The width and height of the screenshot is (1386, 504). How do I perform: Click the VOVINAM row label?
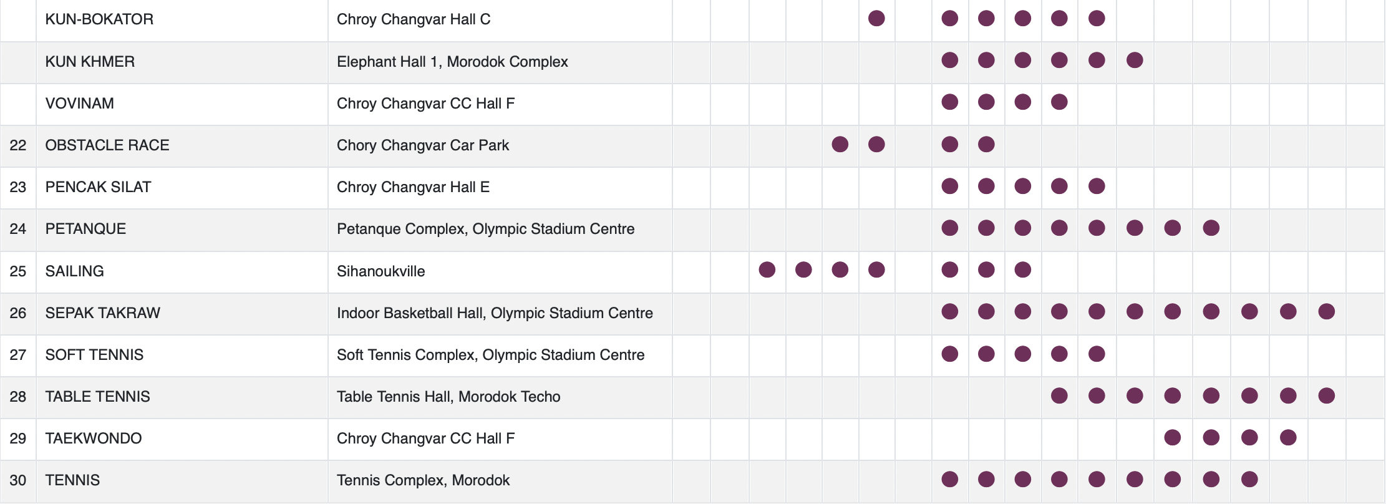point(79,104)
